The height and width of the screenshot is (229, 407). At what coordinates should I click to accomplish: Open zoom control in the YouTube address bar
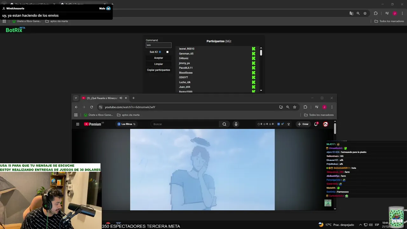(x=288, y=107)
